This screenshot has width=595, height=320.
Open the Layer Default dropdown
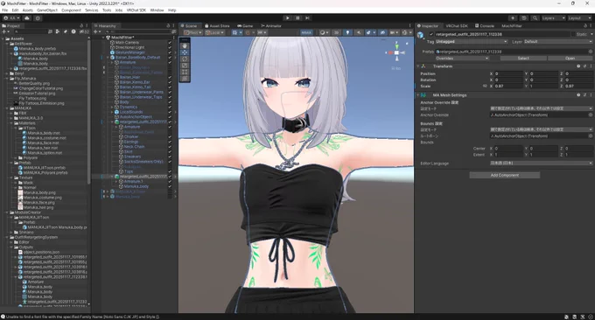(x=558, y=42)
